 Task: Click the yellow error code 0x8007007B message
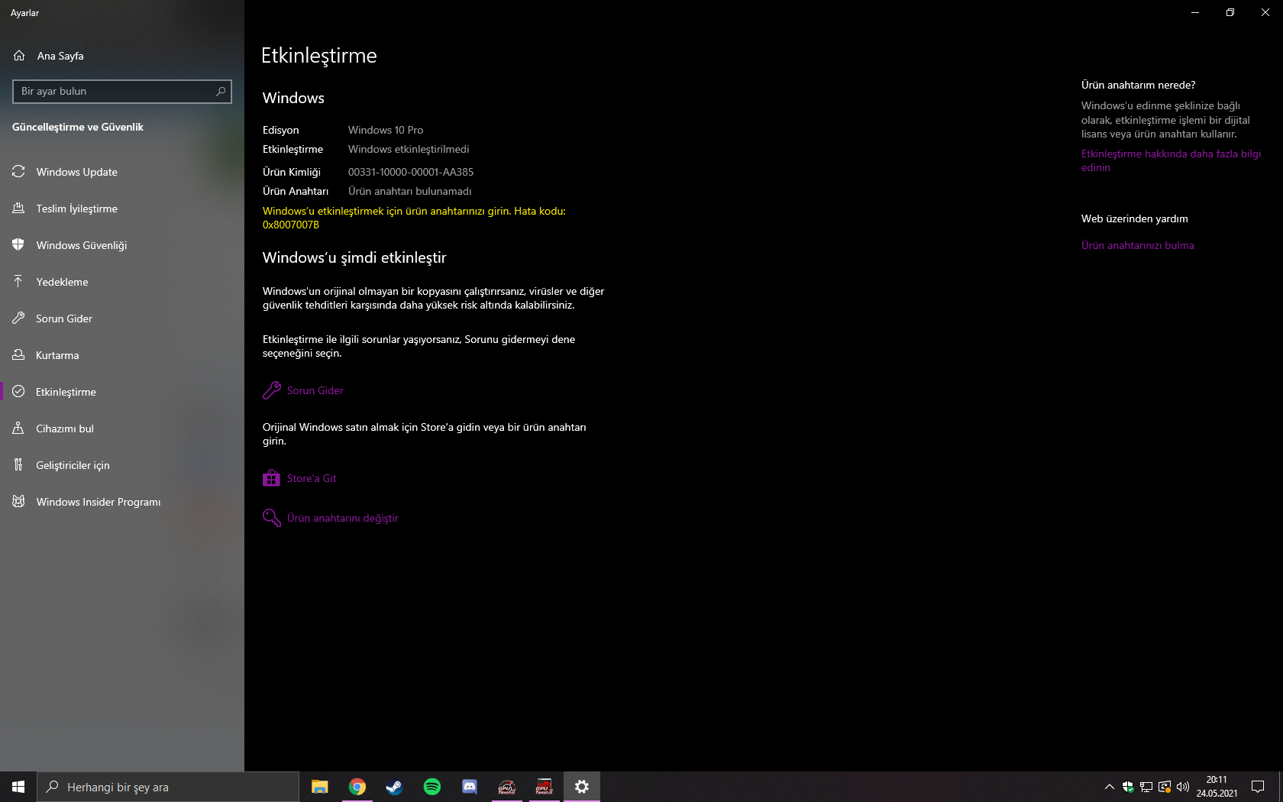[414, 218]
